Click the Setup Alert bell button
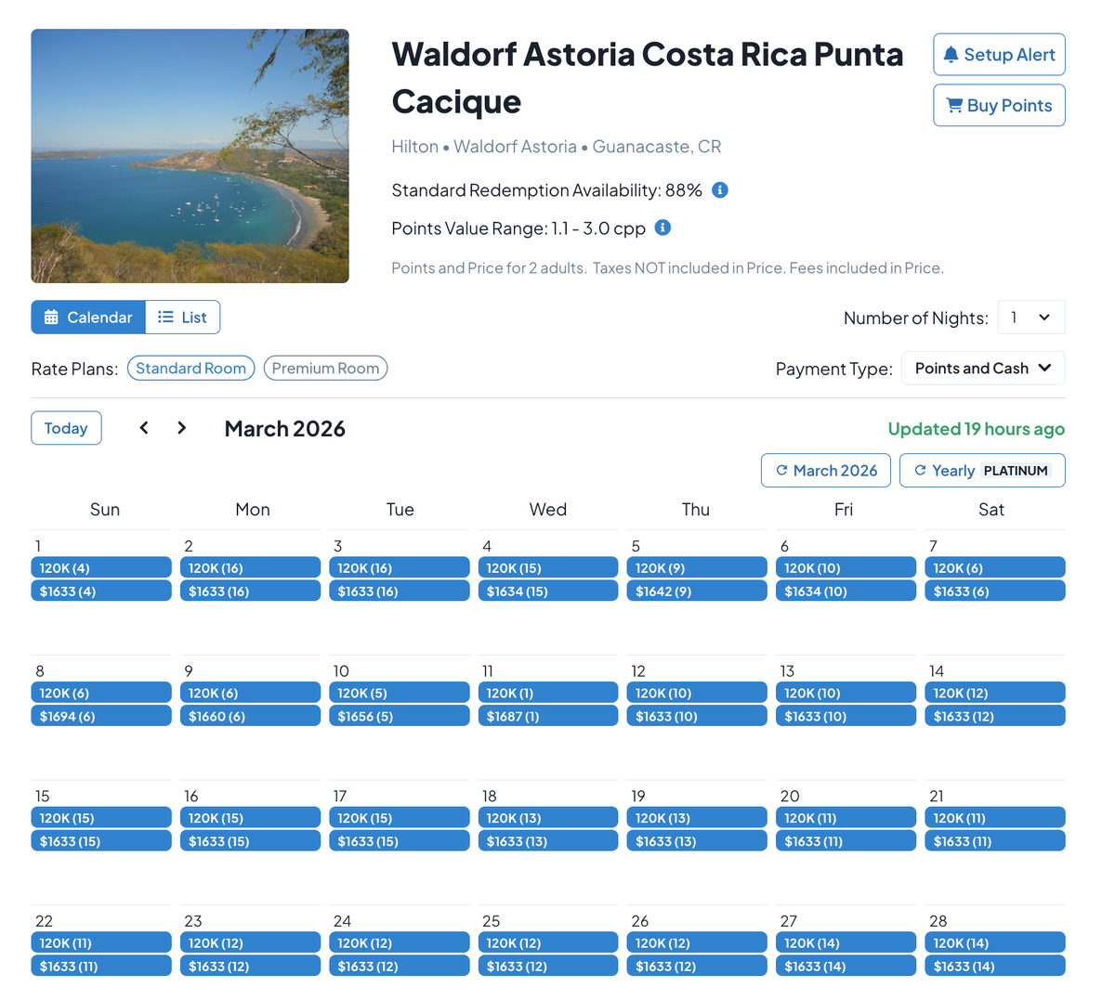 pyautogui.click(x=999, y=55)
